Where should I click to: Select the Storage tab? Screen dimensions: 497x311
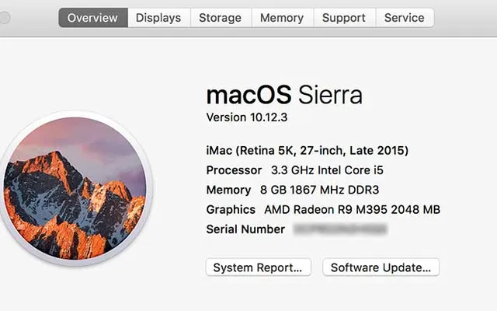[x=220, y=18]
